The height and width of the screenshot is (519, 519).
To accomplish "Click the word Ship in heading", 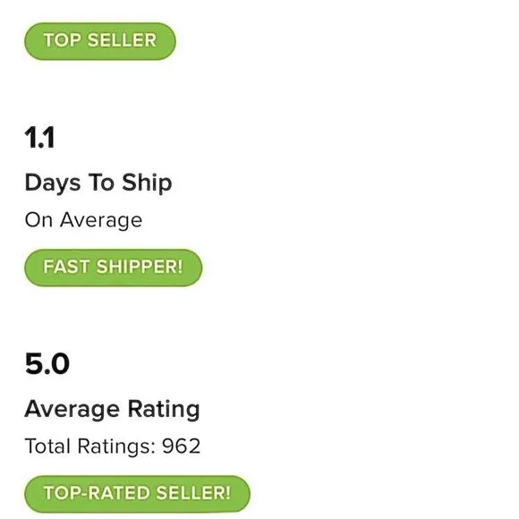I will 147,183.
